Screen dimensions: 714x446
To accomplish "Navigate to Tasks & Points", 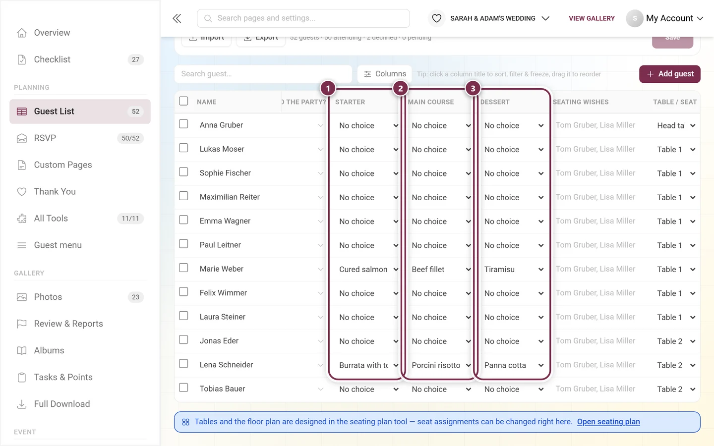I will [x=80, y=378].
